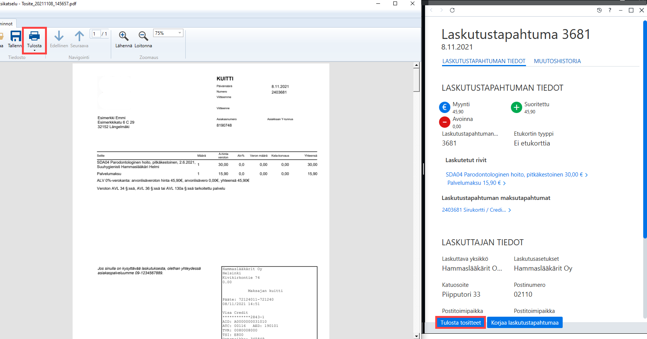This screenshot has height=339, width=647.
Task: Click Korjaa laskutustapahtumaa button
Action: pyautogui.click(x=525, y=323)
